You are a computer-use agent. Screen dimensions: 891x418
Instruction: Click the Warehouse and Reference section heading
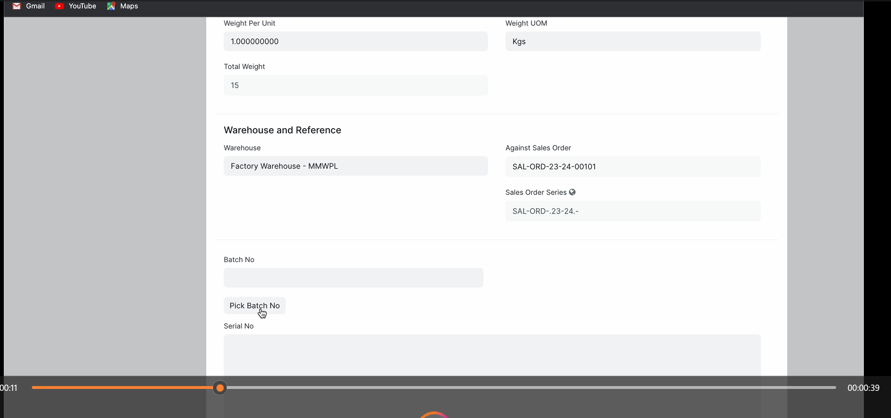283,130
